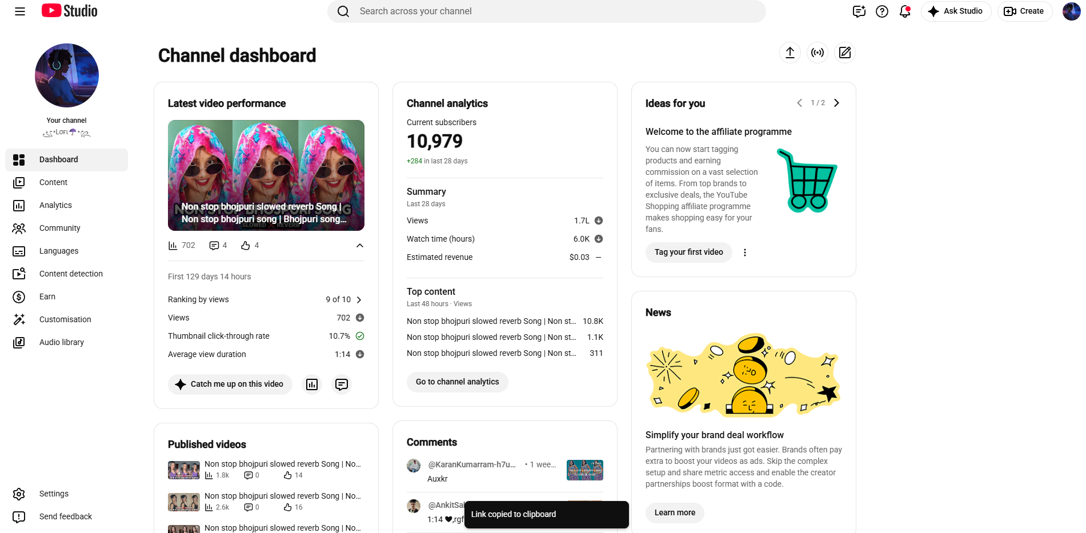The height and width of the screenshot is (533, 1086).
Task: Click the views down-arrow indicator in Summary
Action: (x=599, y=221)
